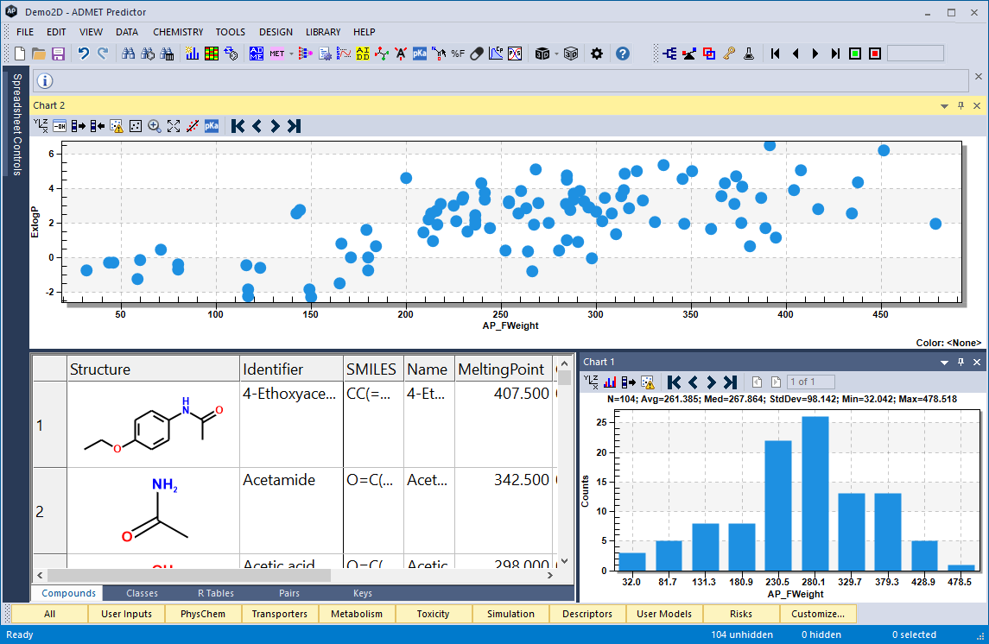989x644 pixels.
Task: Click the Customize... button
Action: point(818,614)
